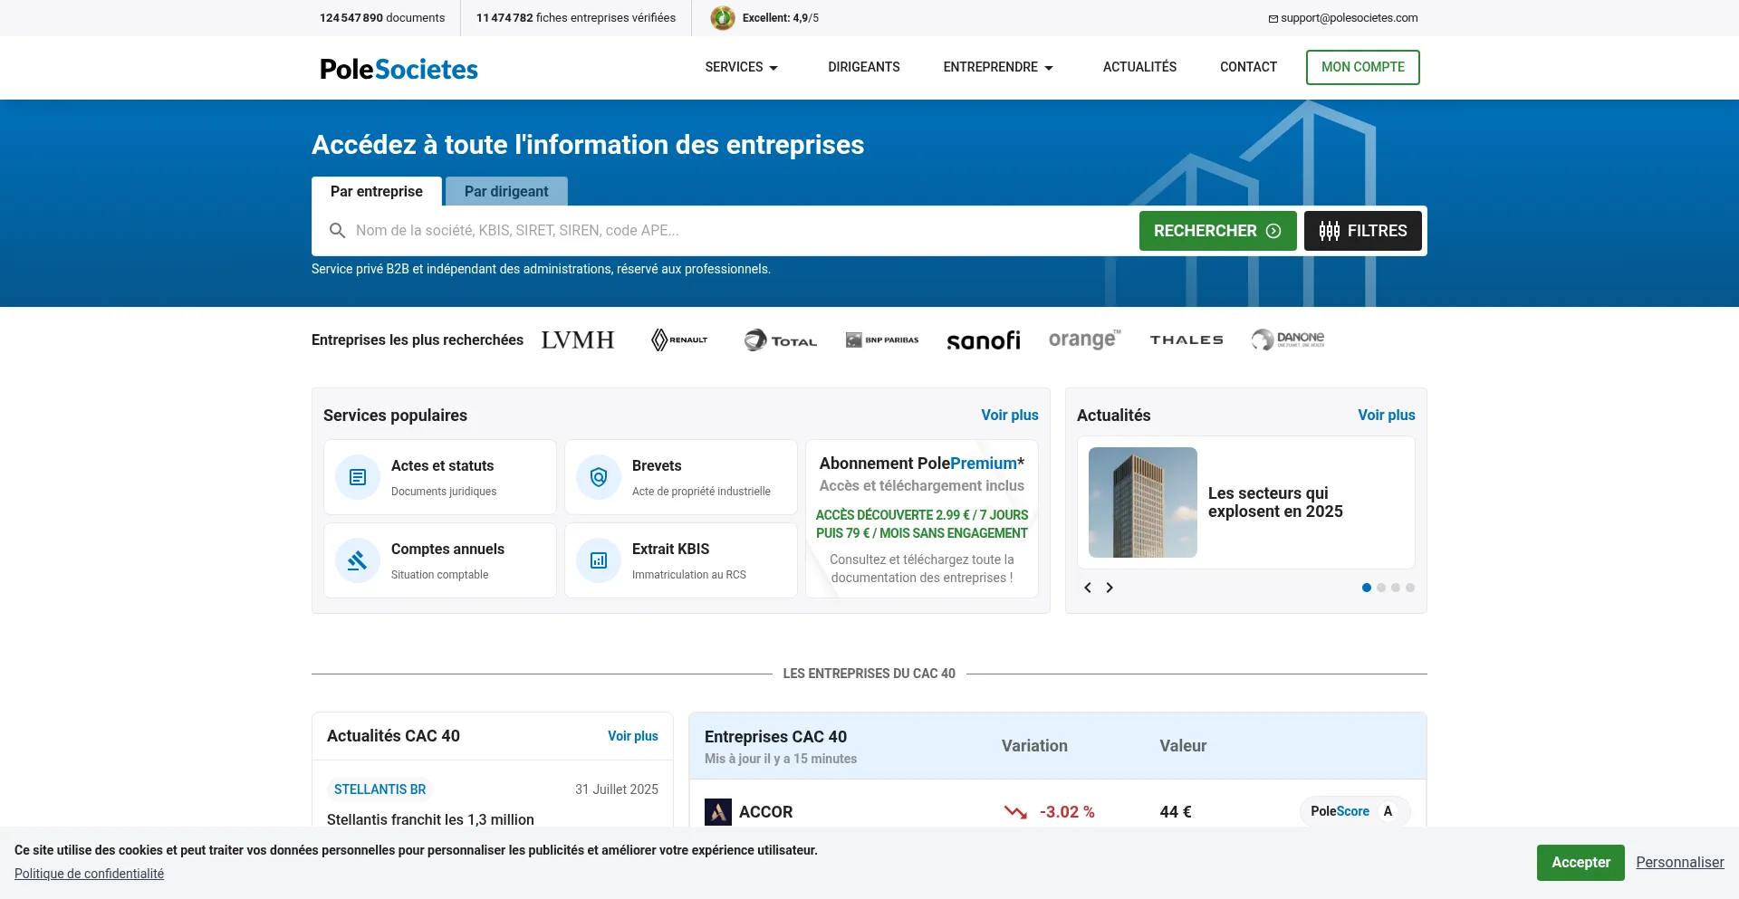The height and width of the screenshot is (899, 1739).
Task: Accept cookies with the Accepter button
Action: pos(1580,863)
